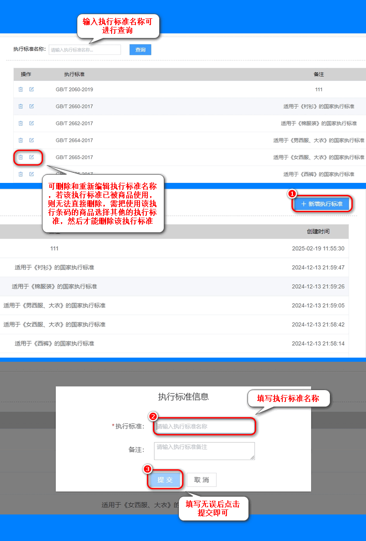Edit the GB/T 2662-2017 row

click(32, 123)
